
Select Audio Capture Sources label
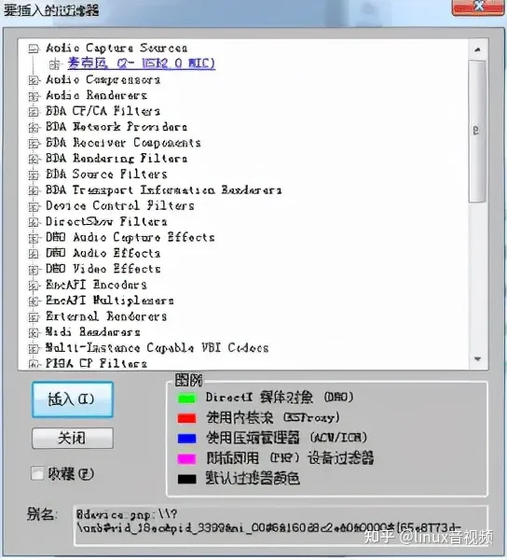pyautogui.click(x=116, y=48)
